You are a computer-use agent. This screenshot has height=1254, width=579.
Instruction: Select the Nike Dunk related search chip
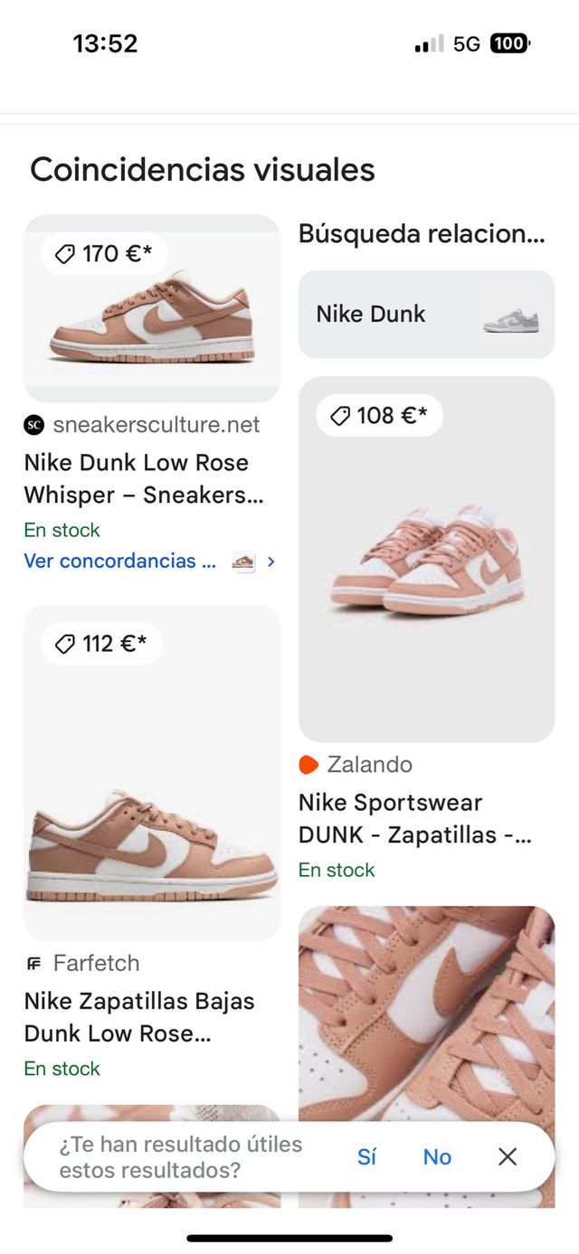tap(371, 315)
